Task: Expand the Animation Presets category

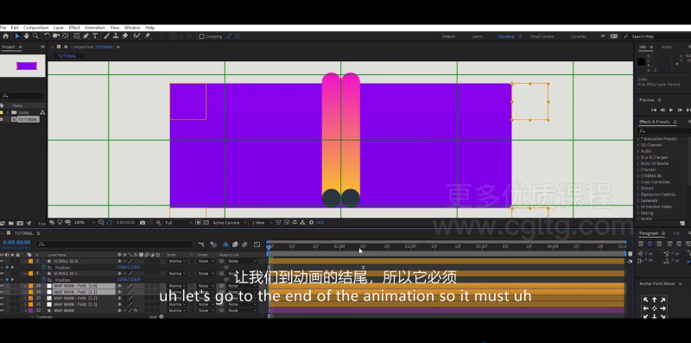Action: coord(637,139)
